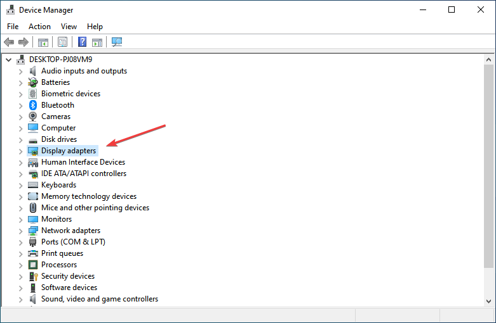Minimize the Device Manager window
Screen dimensions: 496x323
click(423, 9)
